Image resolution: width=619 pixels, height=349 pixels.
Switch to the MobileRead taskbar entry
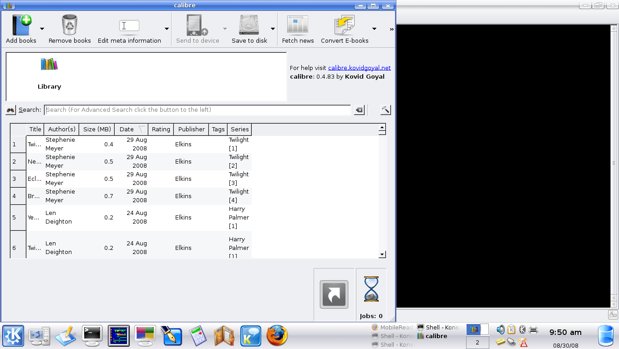(x=392, y=328)
